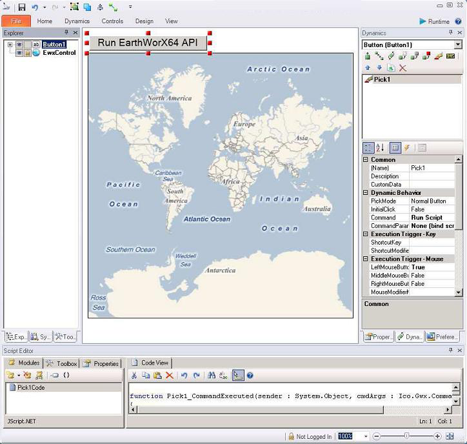Click the blue move down arrow in Dynamics
This screenshot has width=467, height=444.
pos(379,68)
